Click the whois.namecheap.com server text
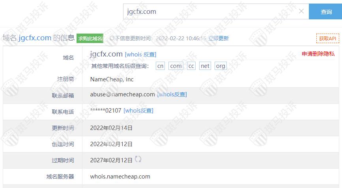Viewport: 342px width, 188px height. point(120,177)
